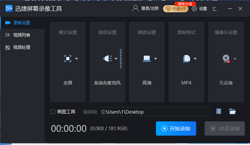Switch to 视频列表 tab in sidebar
The height and width of the screenshot is (145, 250).
click(x=23, y=35)
